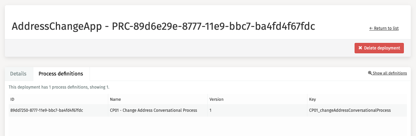Click the AddressChangeApp deployment title
The width and height of the screenshot is (416, 136).
(x=163, y=26)
